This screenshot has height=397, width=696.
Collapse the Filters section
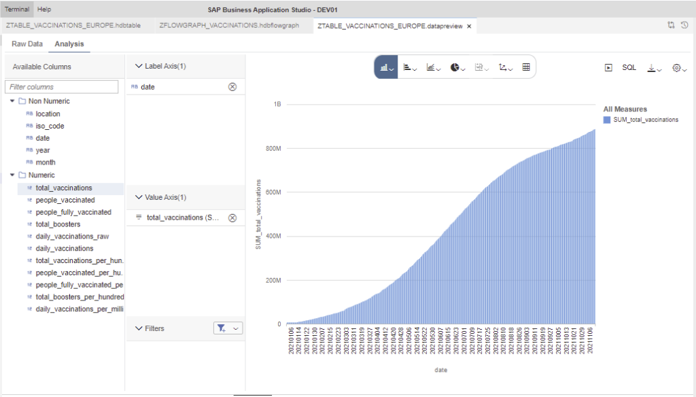pyautogui.click(x=139, y=328)
